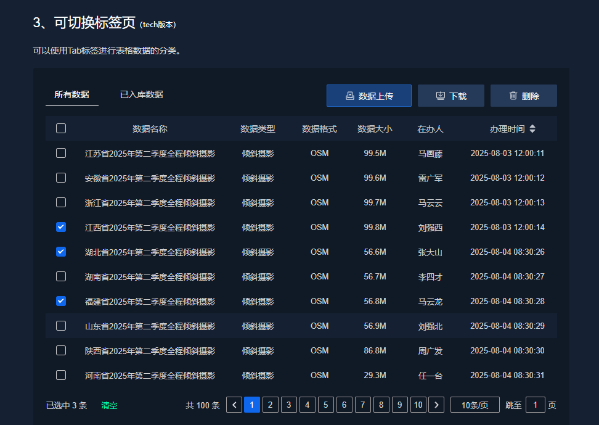Select the 所有数据 tab

pyautogui.click(x=71, y=94)
